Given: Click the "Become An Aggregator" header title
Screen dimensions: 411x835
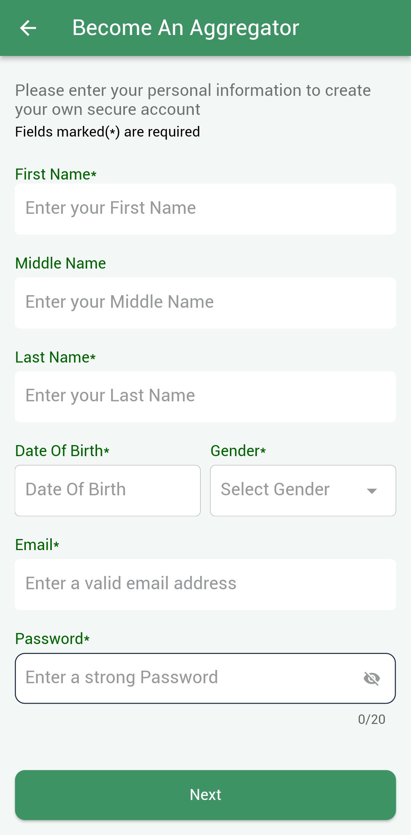Looking at the screenshot, I should 186,28.
